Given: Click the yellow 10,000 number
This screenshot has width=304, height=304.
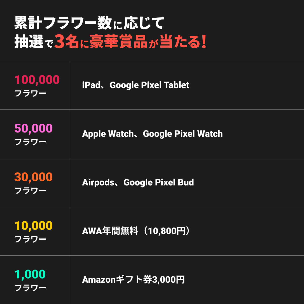Looking at the screenshot, I should click(33, 226).
